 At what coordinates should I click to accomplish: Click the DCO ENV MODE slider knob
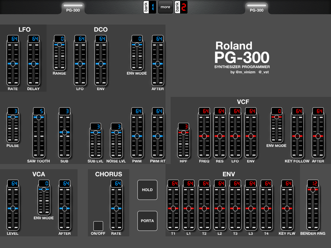[137, 45]
